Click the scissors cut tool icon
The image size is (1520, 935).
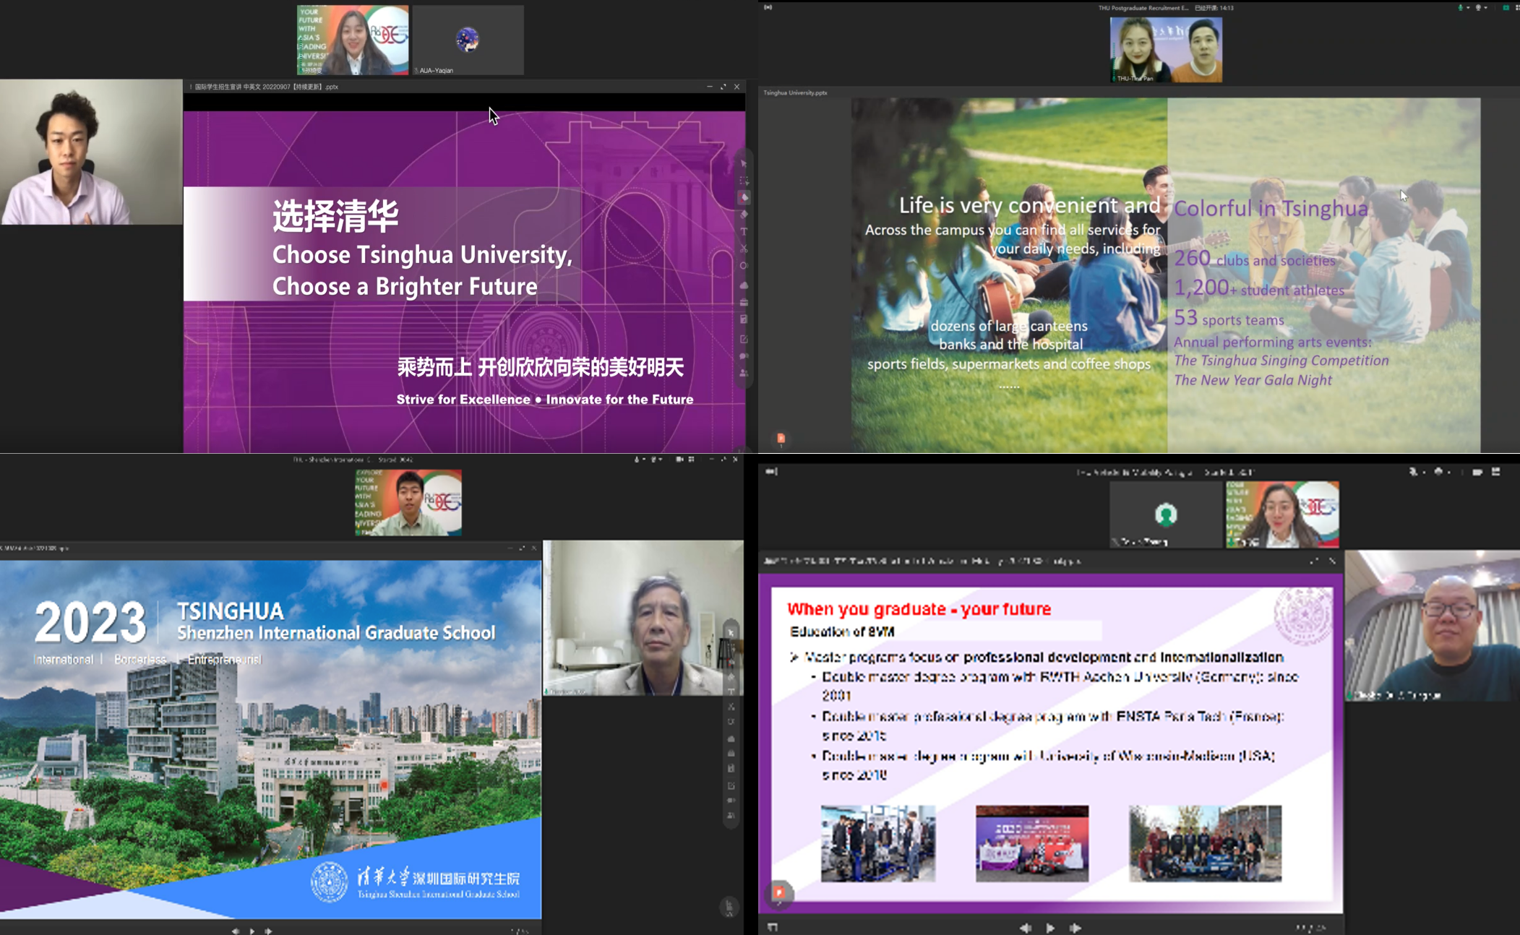744,249
